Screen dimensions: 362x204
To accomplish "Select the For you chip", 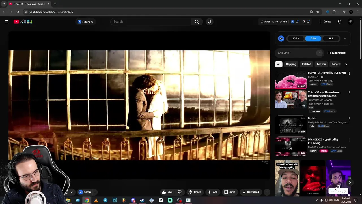I will 321,64.
